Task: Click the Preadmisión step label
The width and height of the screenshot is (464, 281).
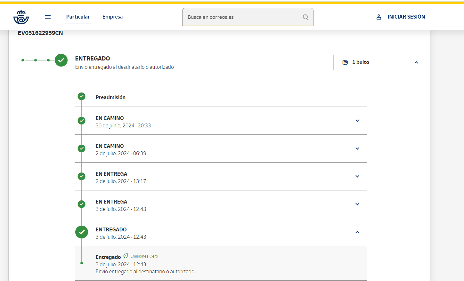Action: point(110,97)
